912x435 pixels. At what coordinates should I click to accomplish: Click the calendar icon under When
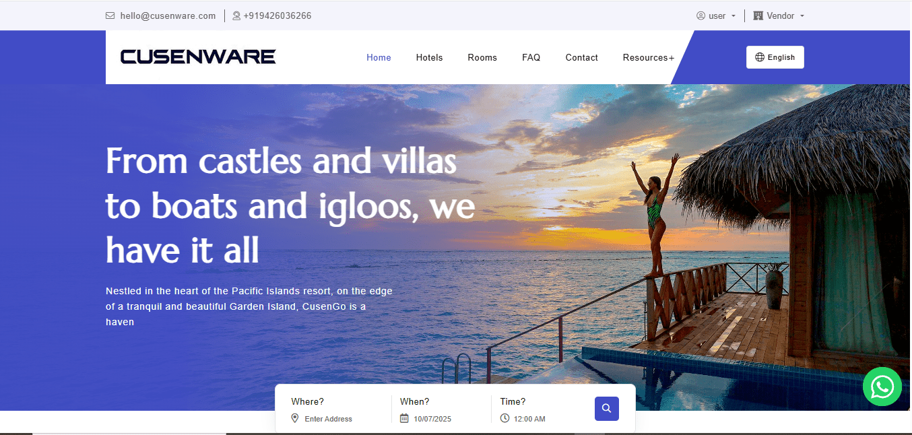click(404, 418)
